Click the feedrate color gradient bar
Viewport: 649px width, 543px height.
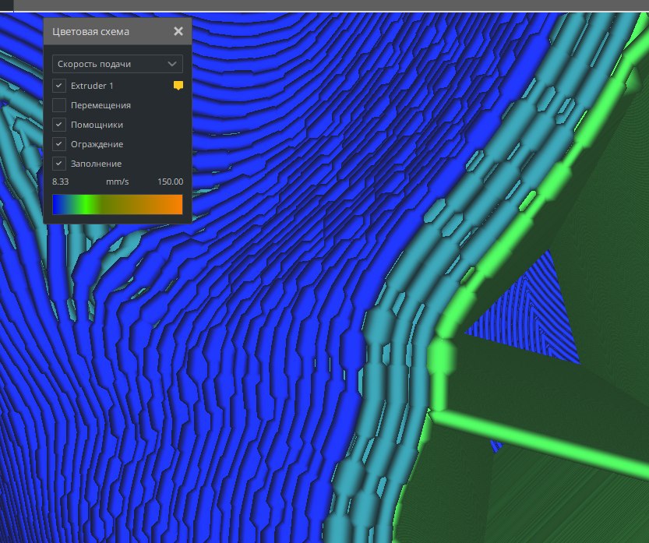(x=118, y=204)
